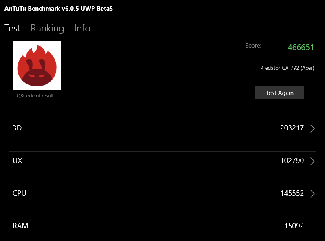Click the CPU score value 145552
Screen dimensions: 325x241
(x=292, y=193)
